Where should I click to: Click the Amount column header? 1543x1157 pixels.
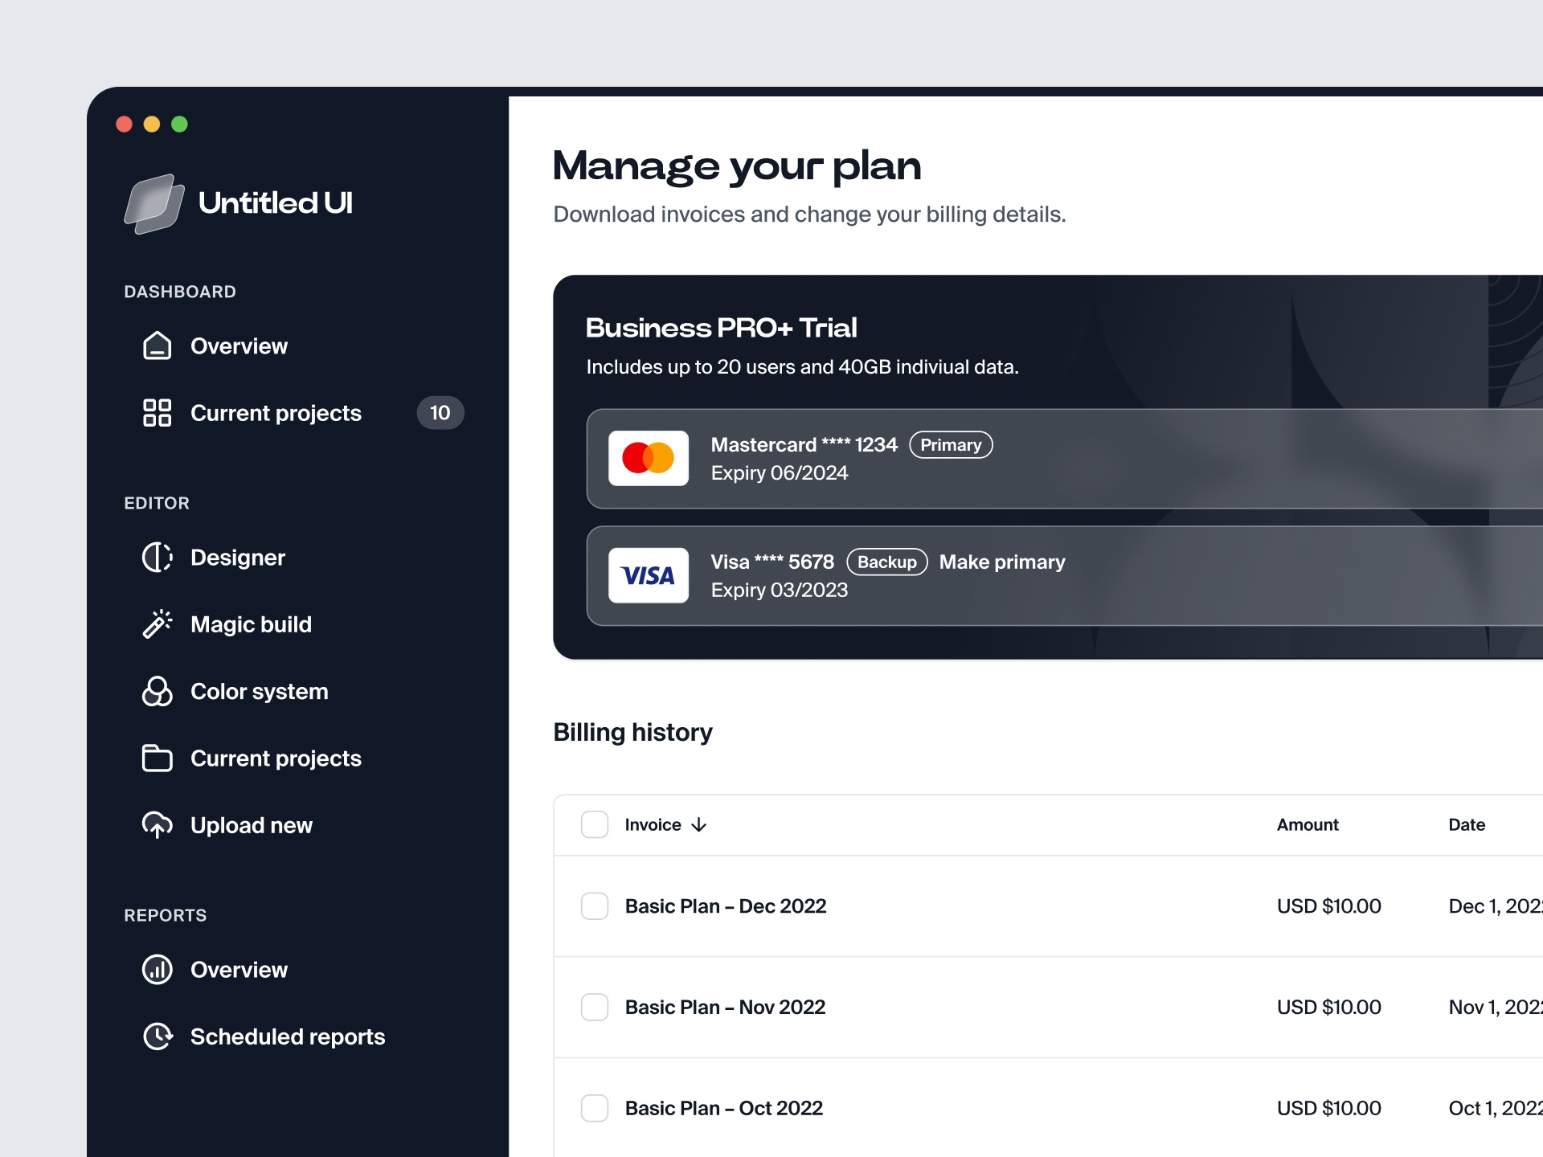point(1308,825)
